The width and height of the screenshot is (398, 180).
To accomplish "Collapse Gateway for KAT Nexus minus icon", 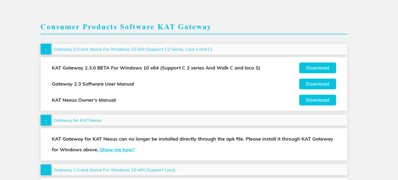I will point(46,120).
